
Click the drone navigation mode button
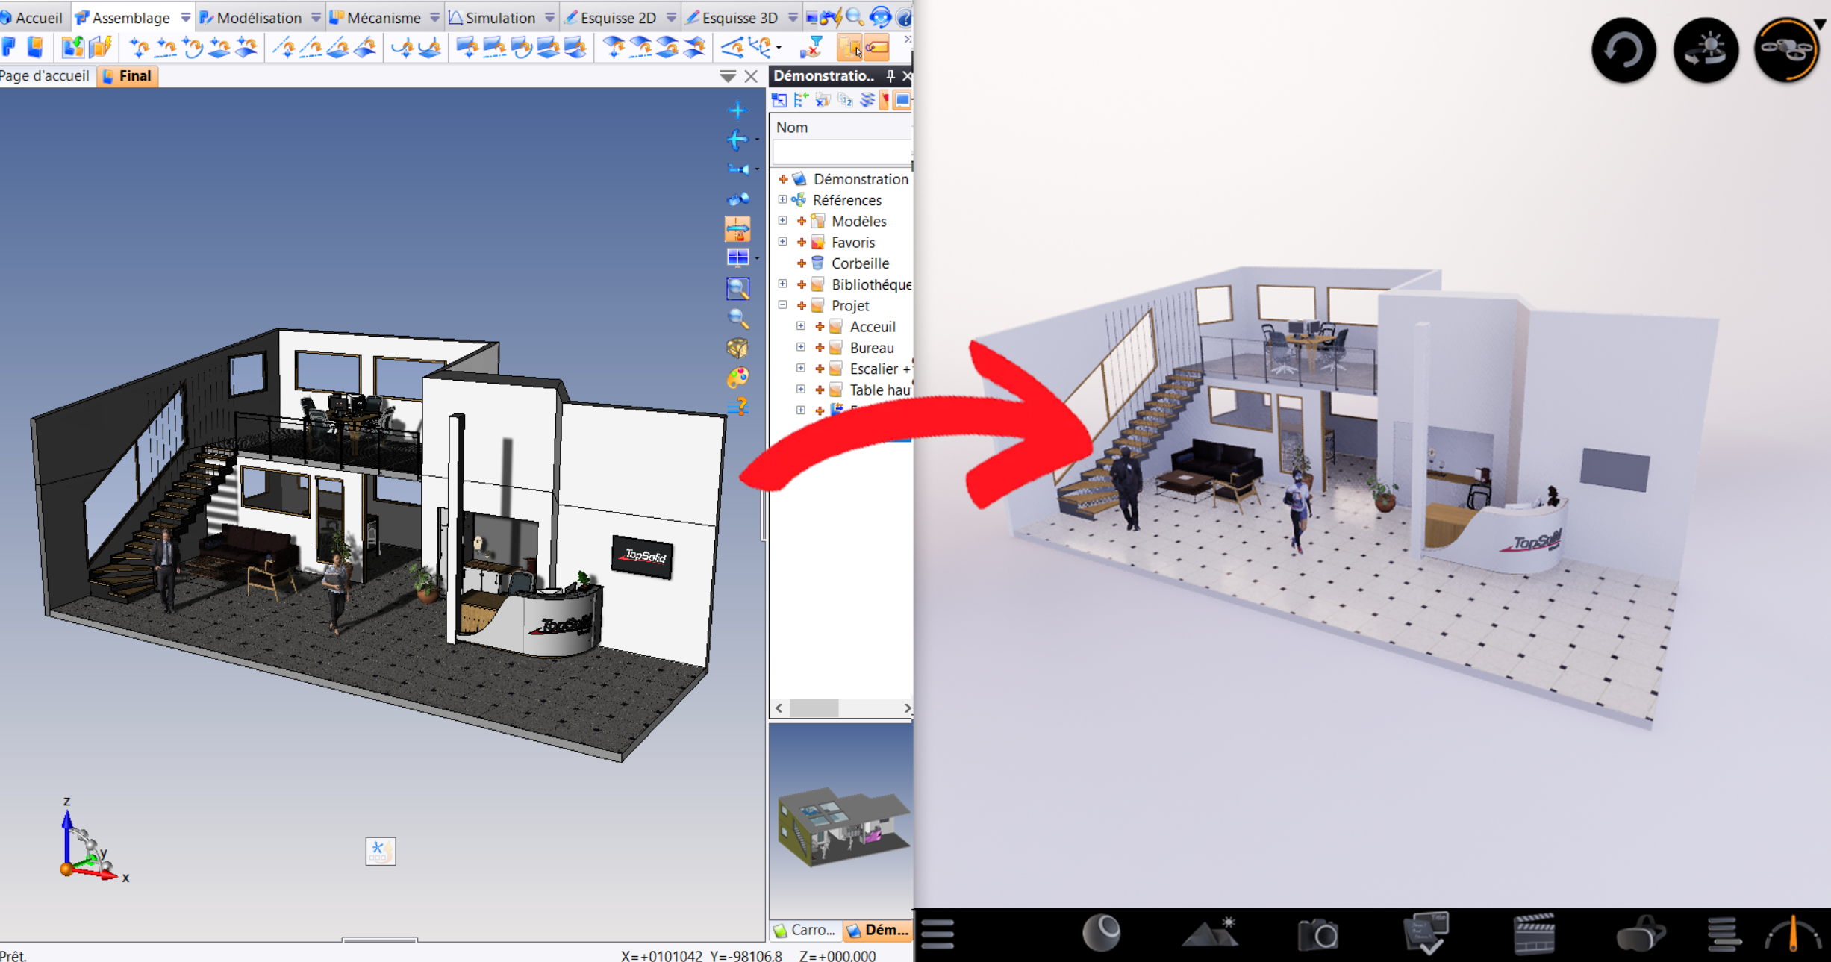tap(1786, 50)
